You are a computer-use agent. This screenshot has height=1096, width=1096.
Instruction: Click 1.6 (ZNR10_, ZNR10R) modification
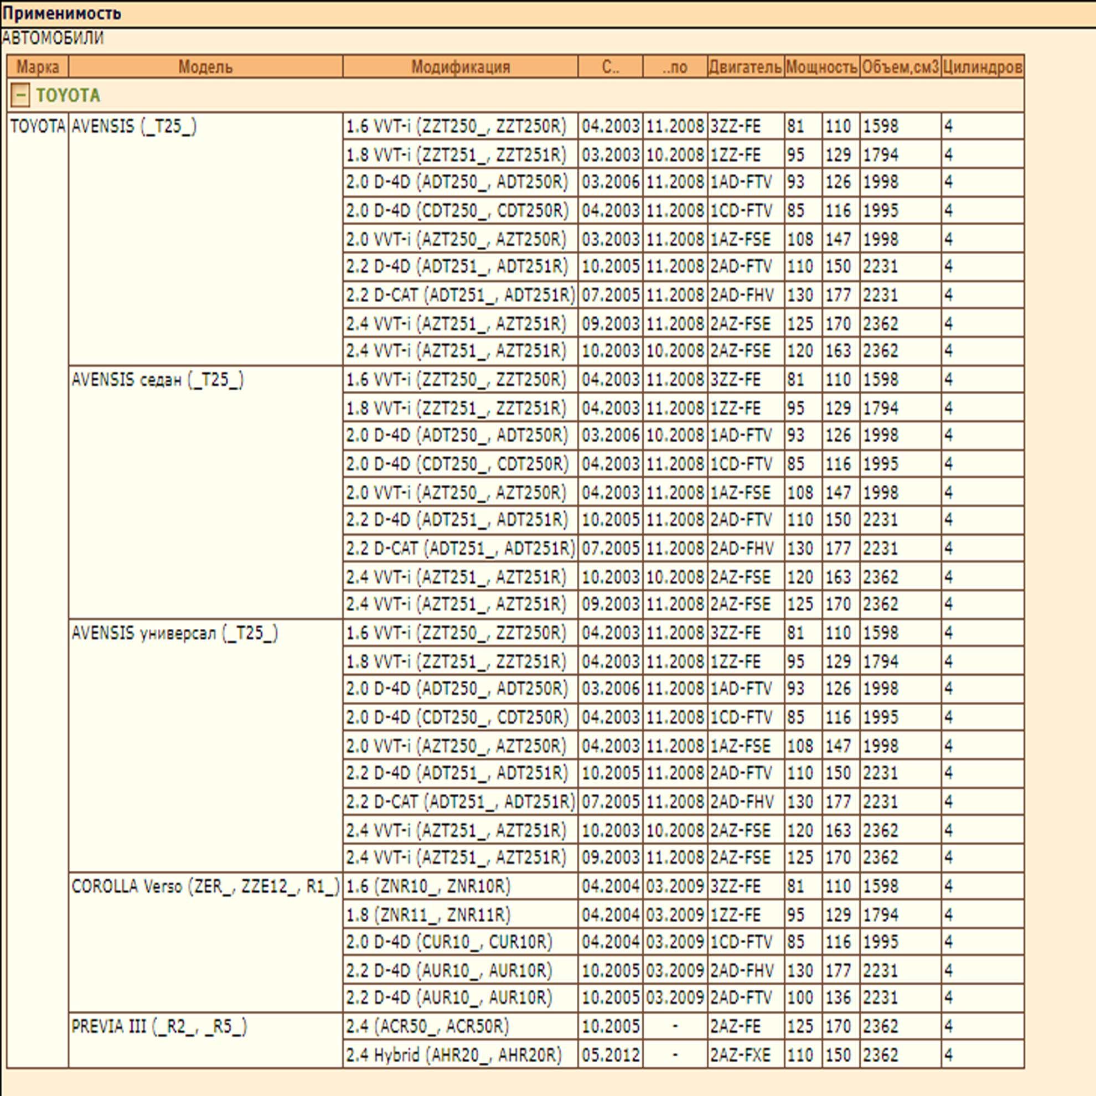(460, 887)
